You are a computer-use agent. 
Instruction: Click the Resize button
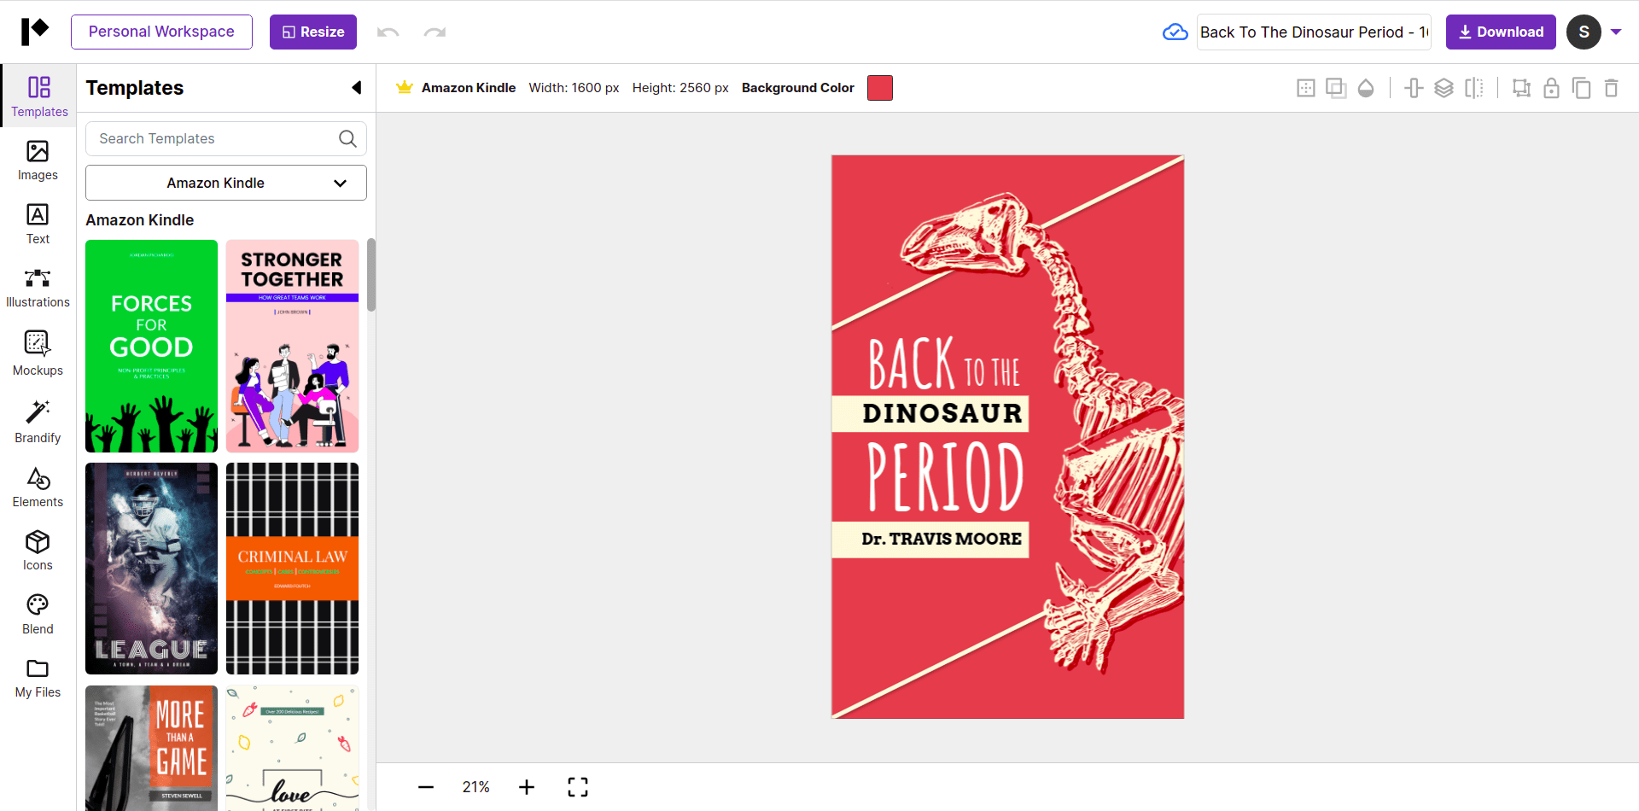click(313, 32)
